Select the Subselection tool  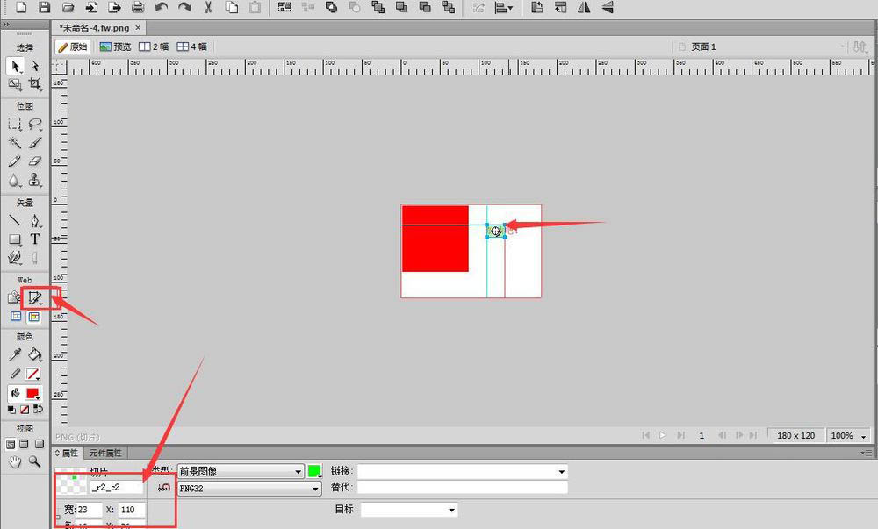click(35, 66)
